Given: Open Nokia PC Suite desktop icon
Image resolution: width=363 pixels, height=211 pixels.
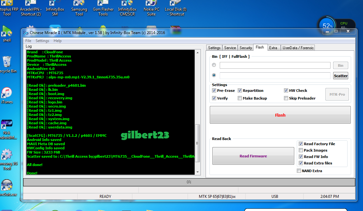Looking at the screenshot, I should point(151,8).
